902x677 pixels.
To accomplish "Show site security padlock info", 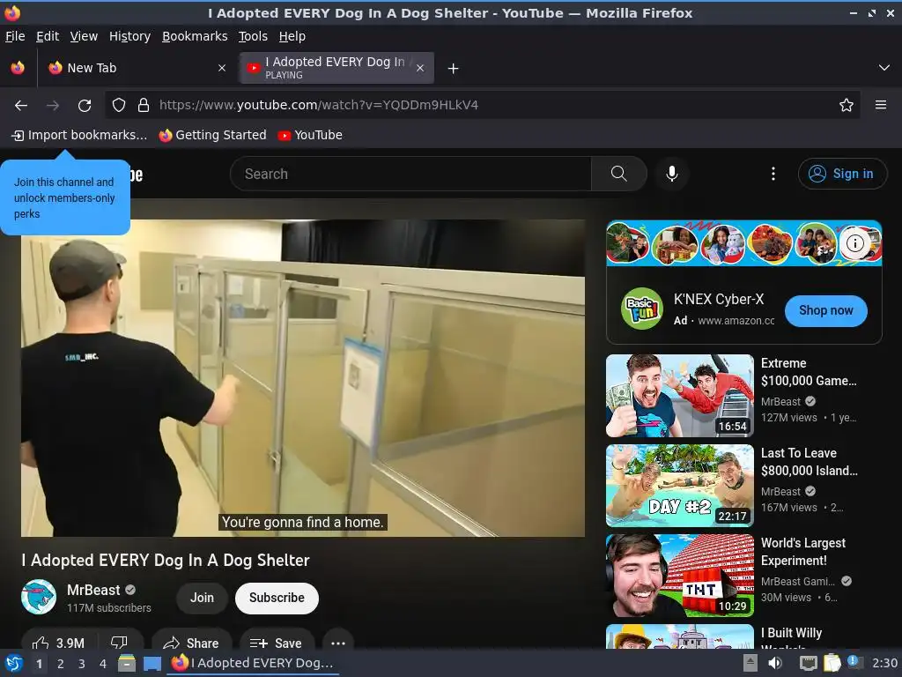I will pyautogui.click(x=144, y=106).
